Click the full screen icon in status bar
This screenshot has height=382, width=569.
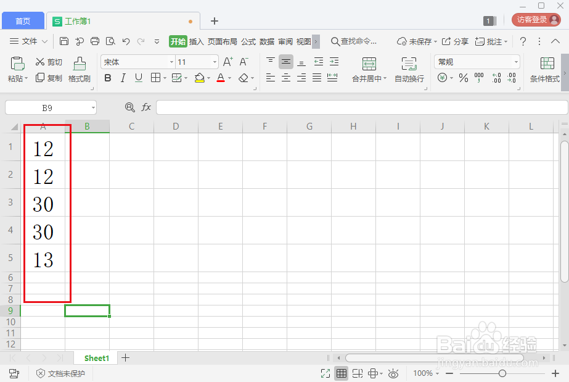click(325, 373)
